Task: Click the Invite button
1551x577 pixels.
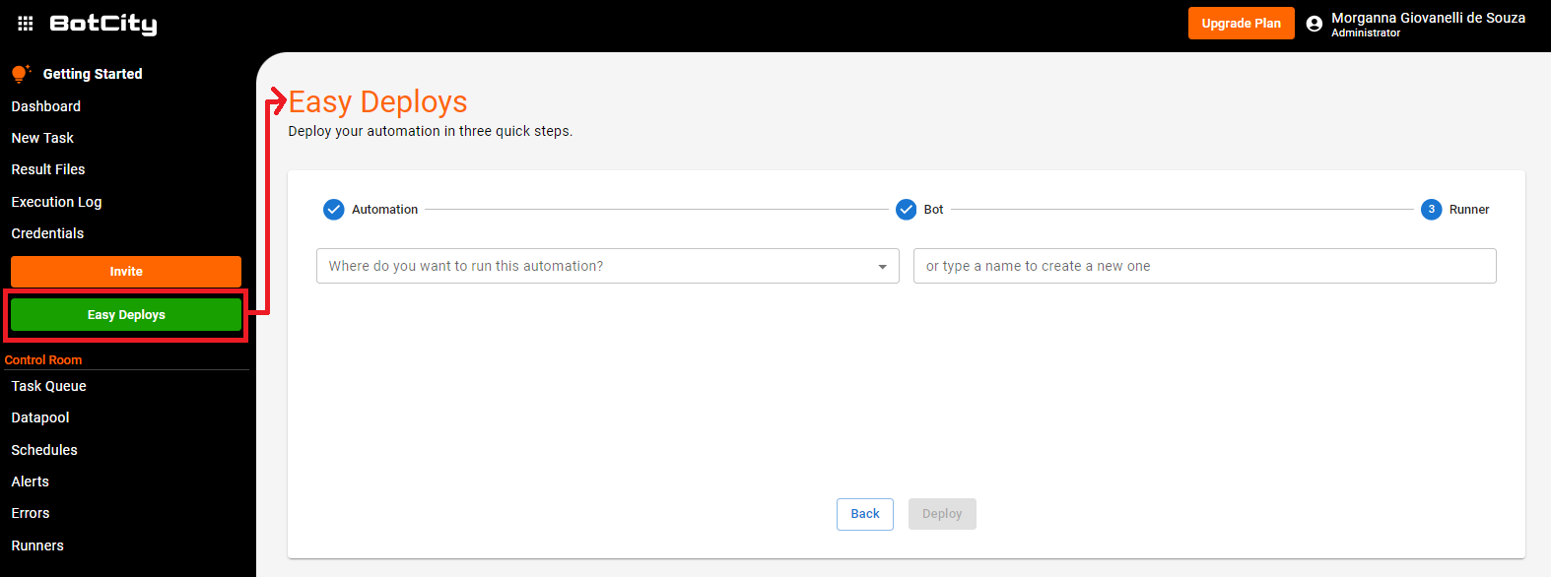Action: [x=126, y=272]
